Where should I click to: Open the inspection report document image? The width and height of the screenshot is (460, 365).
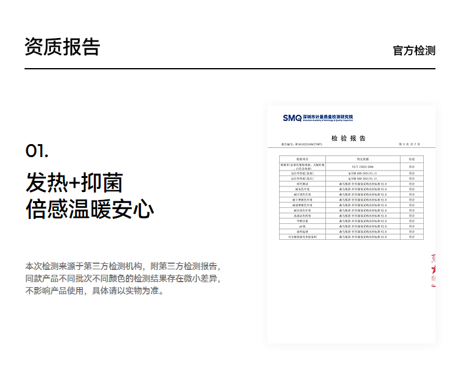pos(351,225)
